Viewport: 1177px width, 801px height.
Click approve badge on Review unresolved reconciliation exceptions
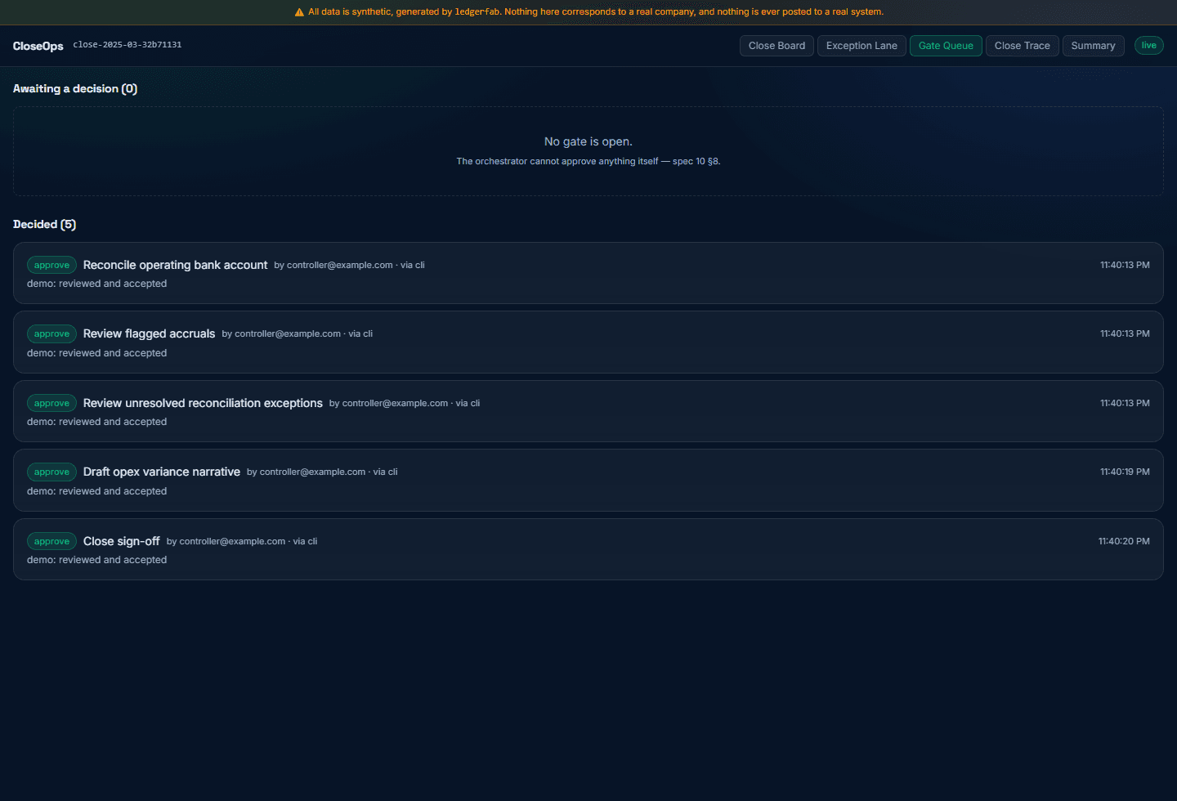[x=51, y=403]
